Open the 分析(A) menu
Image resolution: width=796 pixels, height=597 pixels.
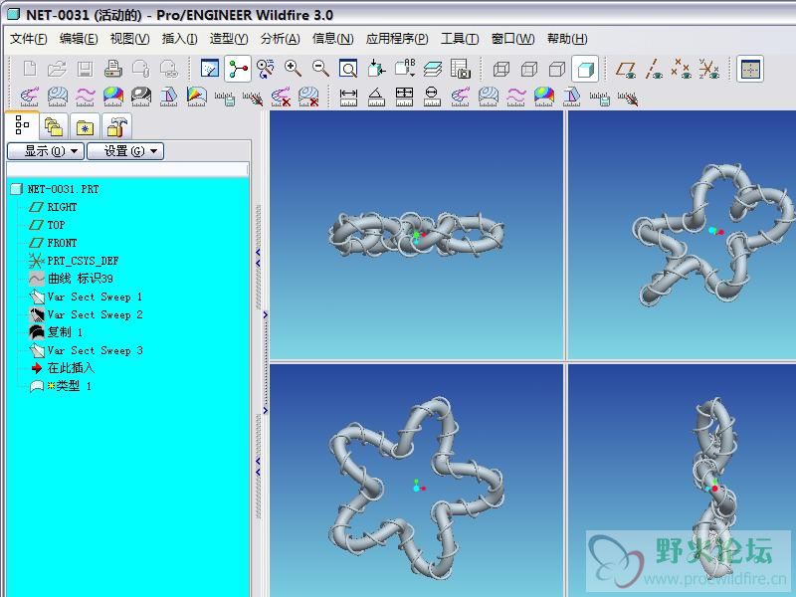pos(281,39)
